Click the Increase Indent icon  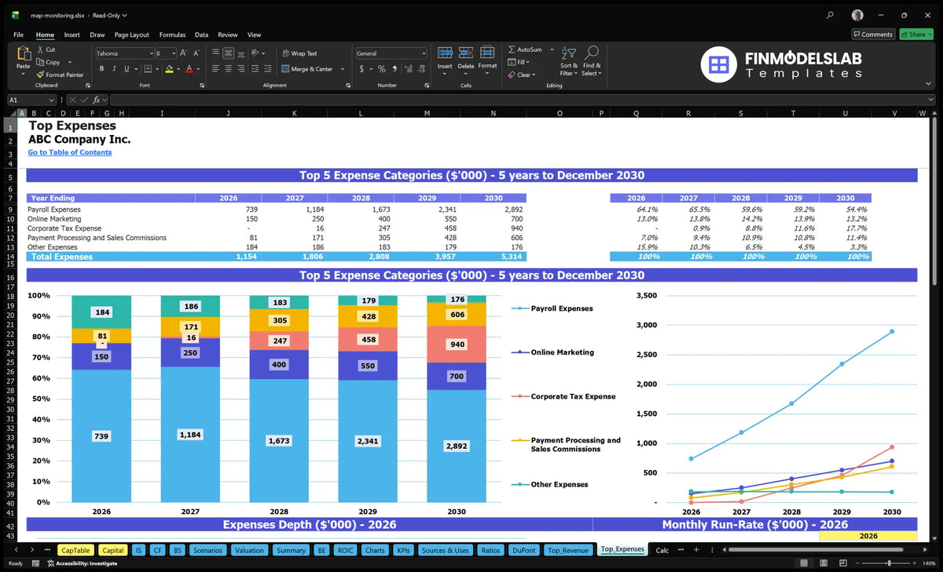point(269,69)
